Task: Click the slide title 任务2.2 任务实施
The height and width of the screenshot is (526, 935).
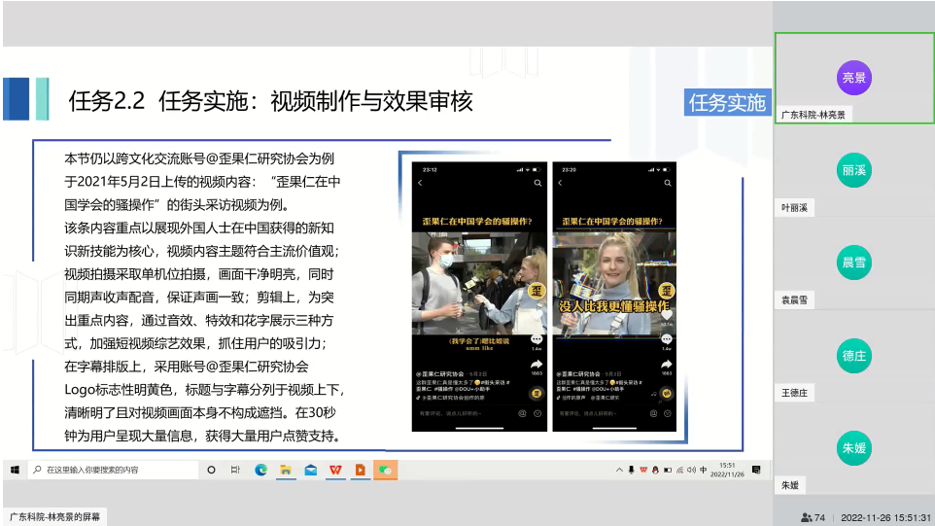Action: pyautogui.click(x=270, y=101)
